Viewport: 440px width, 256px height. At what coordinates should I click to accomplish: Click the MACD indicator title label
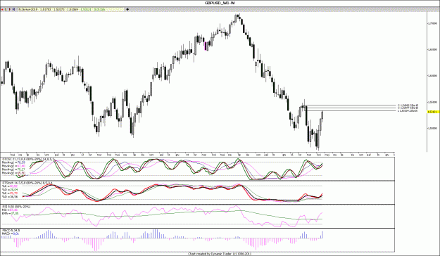click(11, 231)
